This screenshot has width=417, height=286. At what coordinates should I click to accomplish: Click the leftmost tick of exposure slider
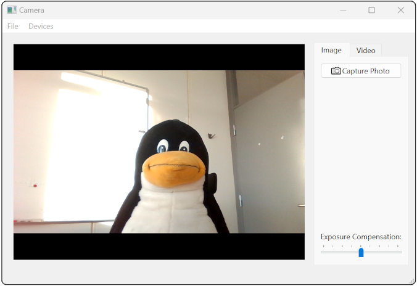pyautogui.click(x=324, y=246)
